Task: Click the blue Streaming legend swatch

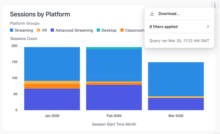Action: coord(12,30)
